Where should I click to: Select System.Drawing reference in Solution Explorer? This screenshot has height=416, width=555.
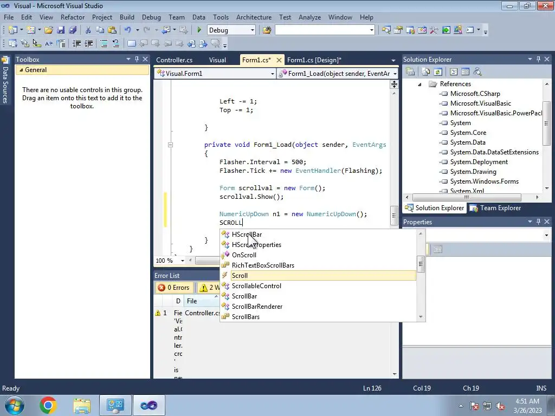473,172
